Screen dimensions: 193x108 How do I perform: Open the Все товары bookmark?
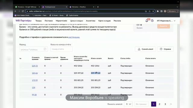pyautogui.click(x=22, y=15)
